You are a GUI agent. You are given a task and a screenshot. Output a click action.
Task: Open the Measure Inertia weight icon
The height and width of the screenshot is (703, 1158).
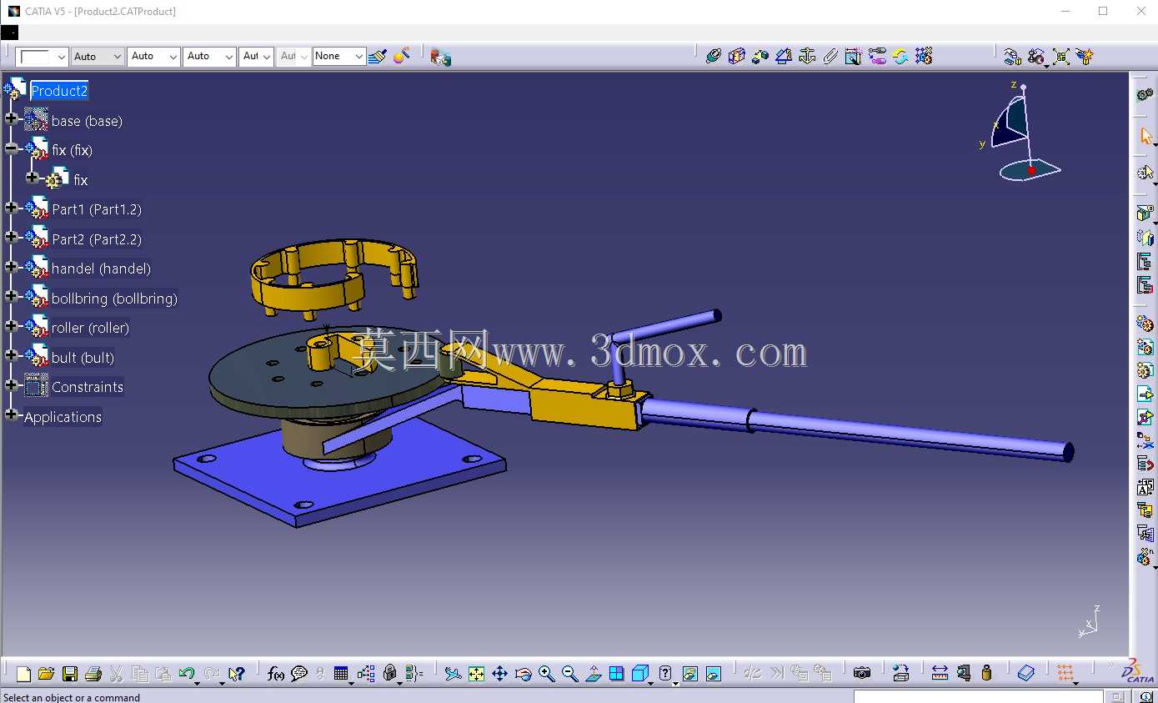point(987,674)
